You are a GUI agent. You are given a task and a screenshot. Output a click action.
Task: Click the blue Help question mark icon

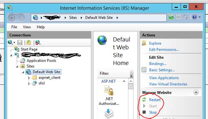coord(194,17)
